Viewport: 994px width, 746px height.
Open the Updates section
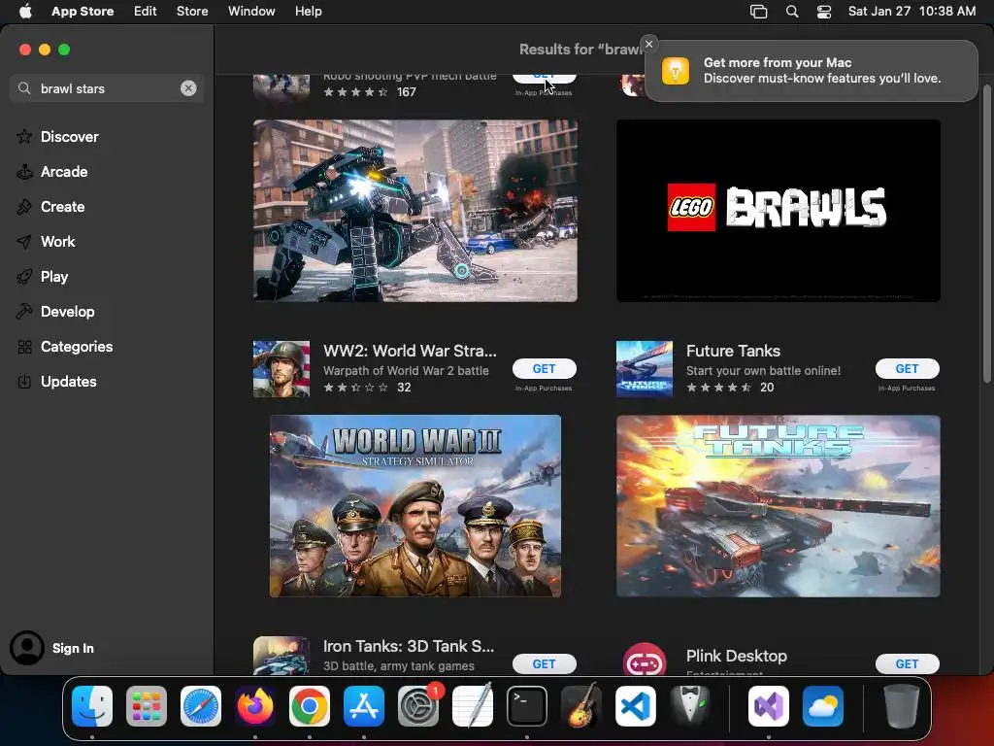tap(69, 381)
